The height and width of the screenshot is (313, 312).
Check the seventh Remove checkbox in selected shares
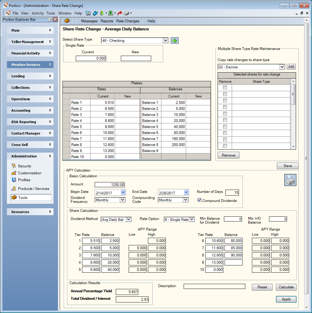pos(225,127)
